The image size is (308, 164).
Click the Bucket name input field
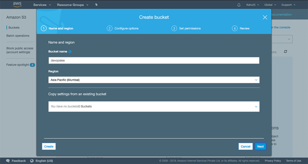coord(154,60)
